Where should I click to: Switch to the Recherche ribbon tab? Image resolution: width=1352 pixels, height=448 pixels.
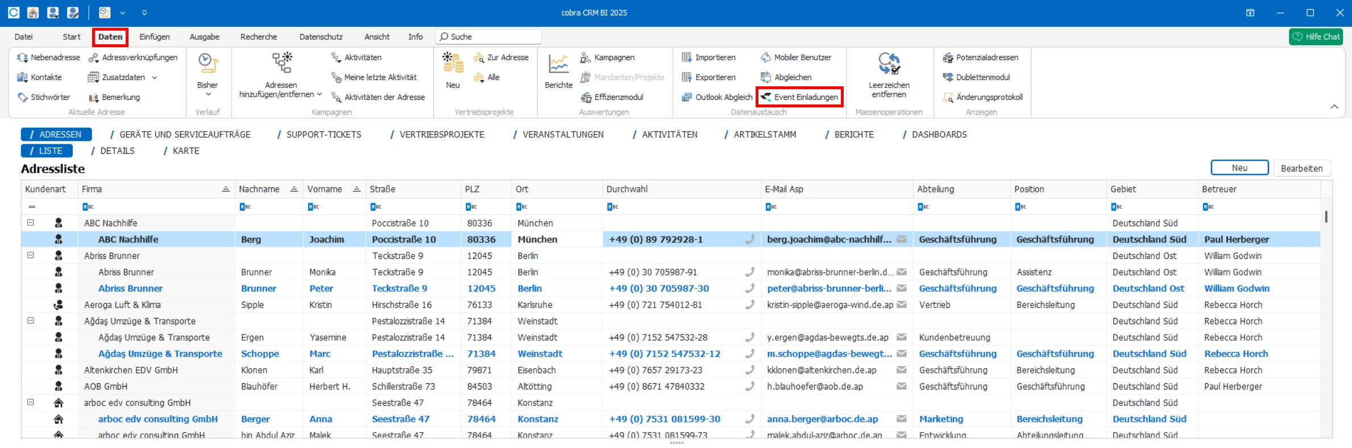258,37
